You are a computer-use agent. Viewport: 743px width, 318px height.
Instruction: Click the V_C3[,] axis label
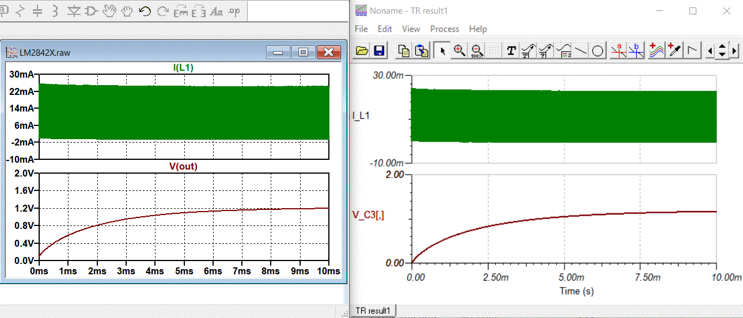coord(368,215)
